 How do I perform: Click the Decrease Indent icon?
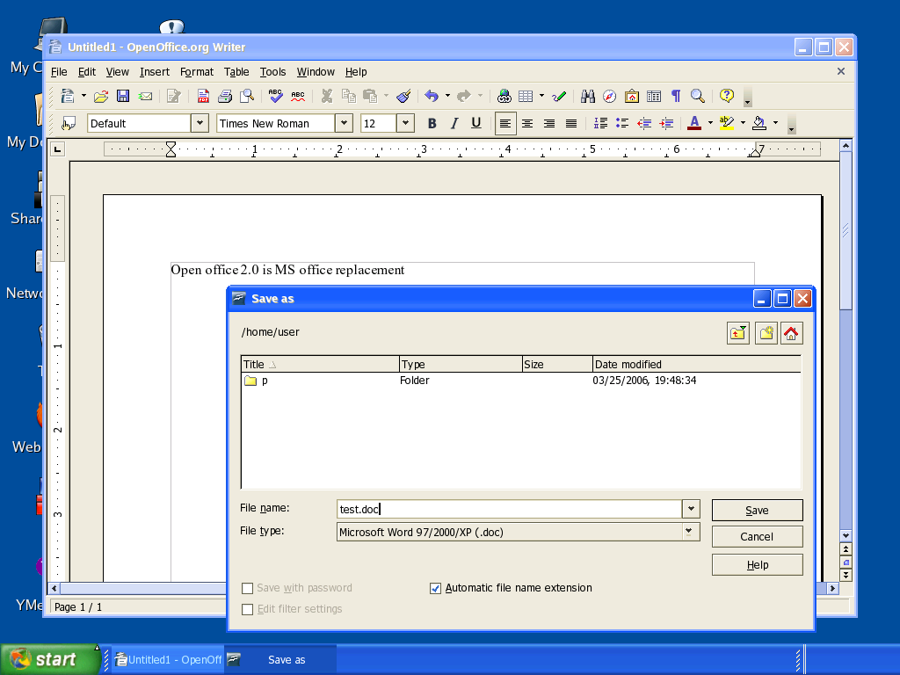[x=644, y=123]
